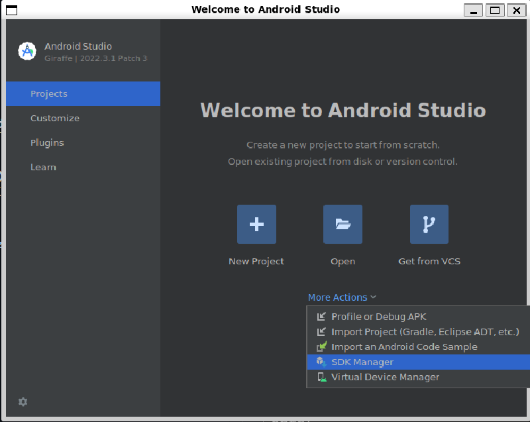530x422 pixels.
Task: Switch to the Customize section
Action: [55, 118]
